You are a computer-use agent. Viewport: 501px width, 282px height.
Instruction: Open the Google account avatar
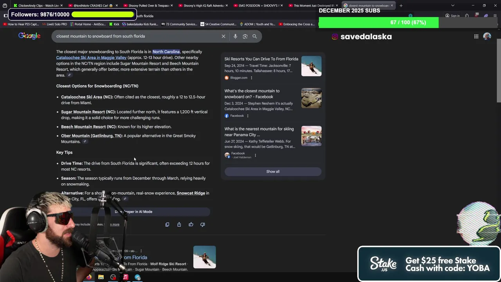point(487,36)
